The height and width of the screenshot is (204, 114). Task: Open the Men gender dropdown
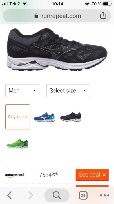pyautogui.click(x=22, y=91)
